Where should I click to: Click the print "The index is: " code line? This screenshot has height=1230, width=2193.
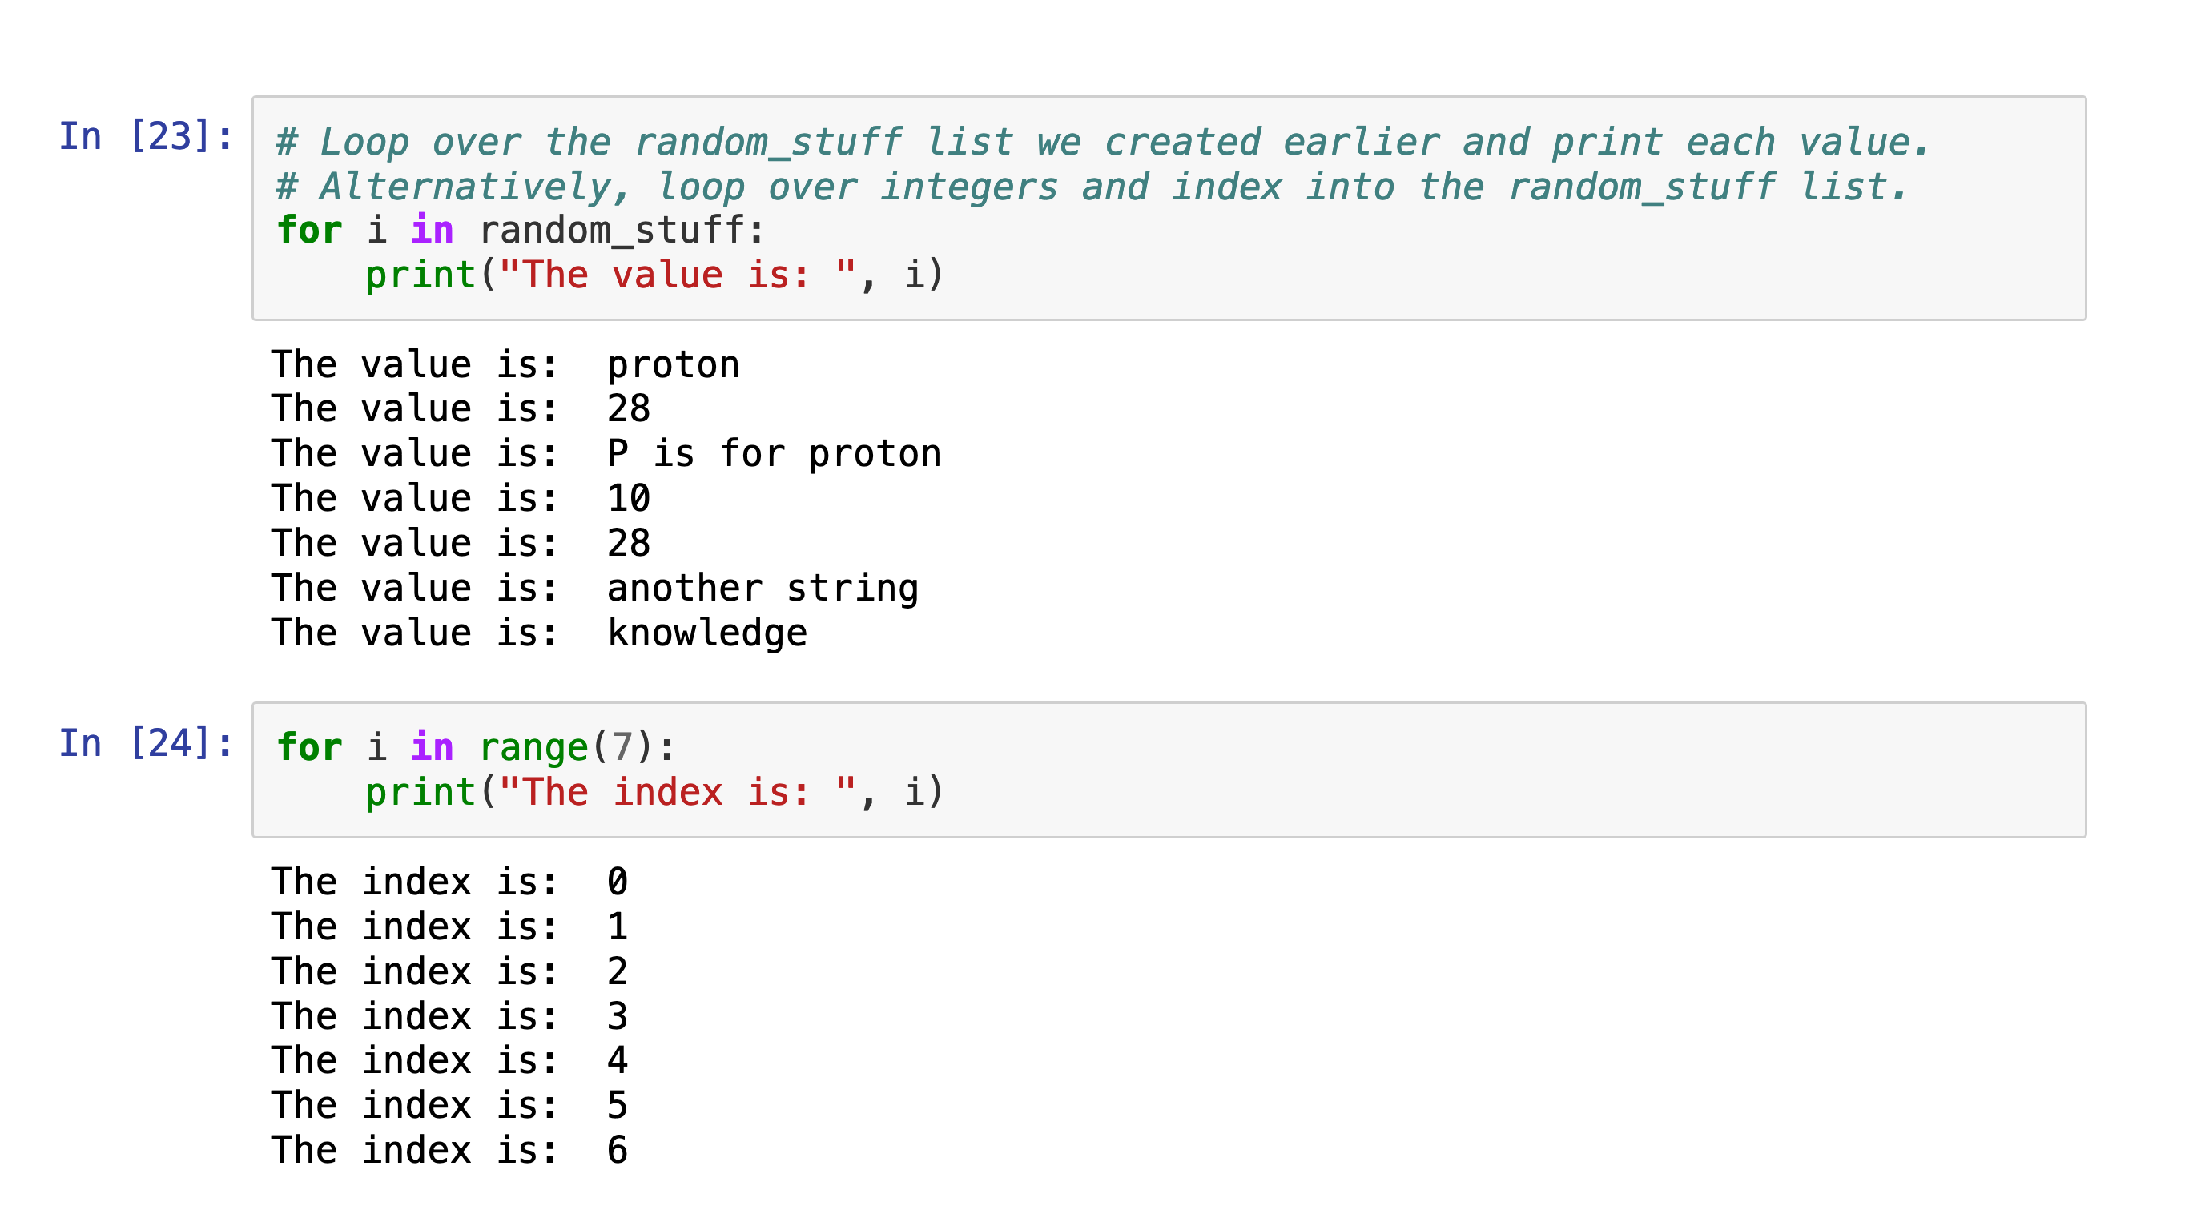[x=654, y=793]
